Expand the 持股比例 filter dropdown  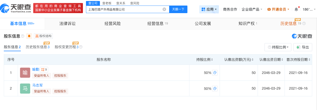[278, 47]
